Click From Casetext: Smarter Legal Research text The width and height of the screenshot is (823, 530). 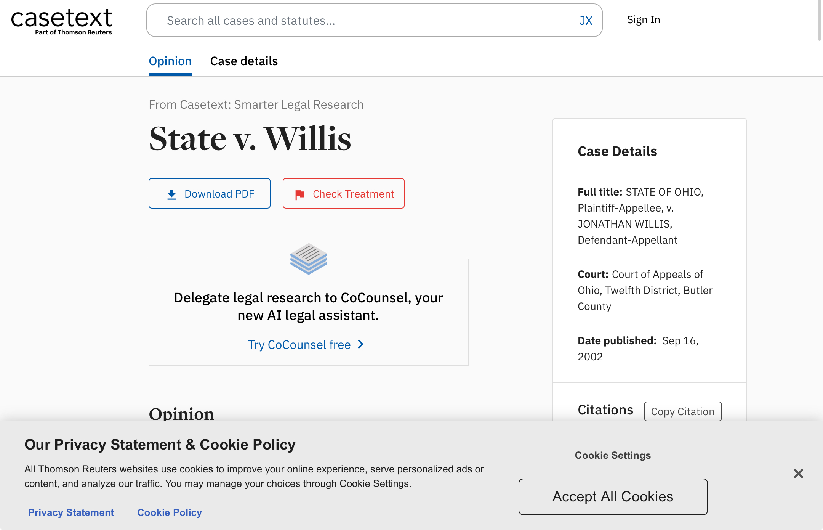click(x=256, y=104)
